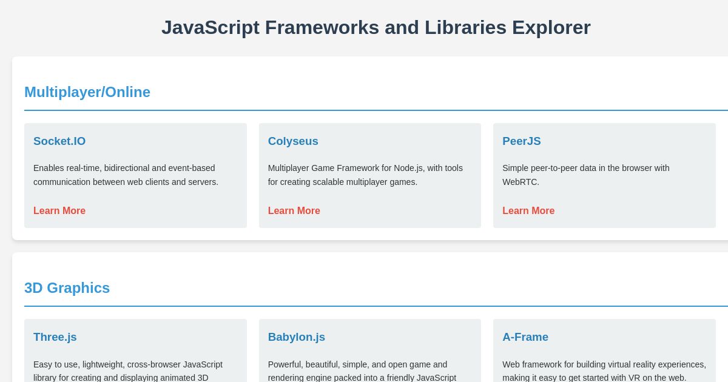The width and height of the screenshot is (728, 382).
Task: Click the PeerJS card heading
Action: [x=521, y=141]
